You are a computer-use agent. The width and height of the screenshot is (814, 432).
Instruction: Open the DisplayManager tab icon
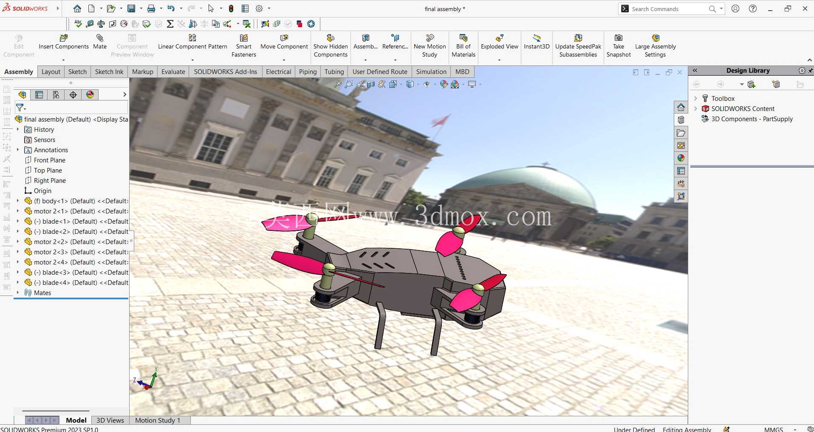pyautogui.click(x=90, y=94)
